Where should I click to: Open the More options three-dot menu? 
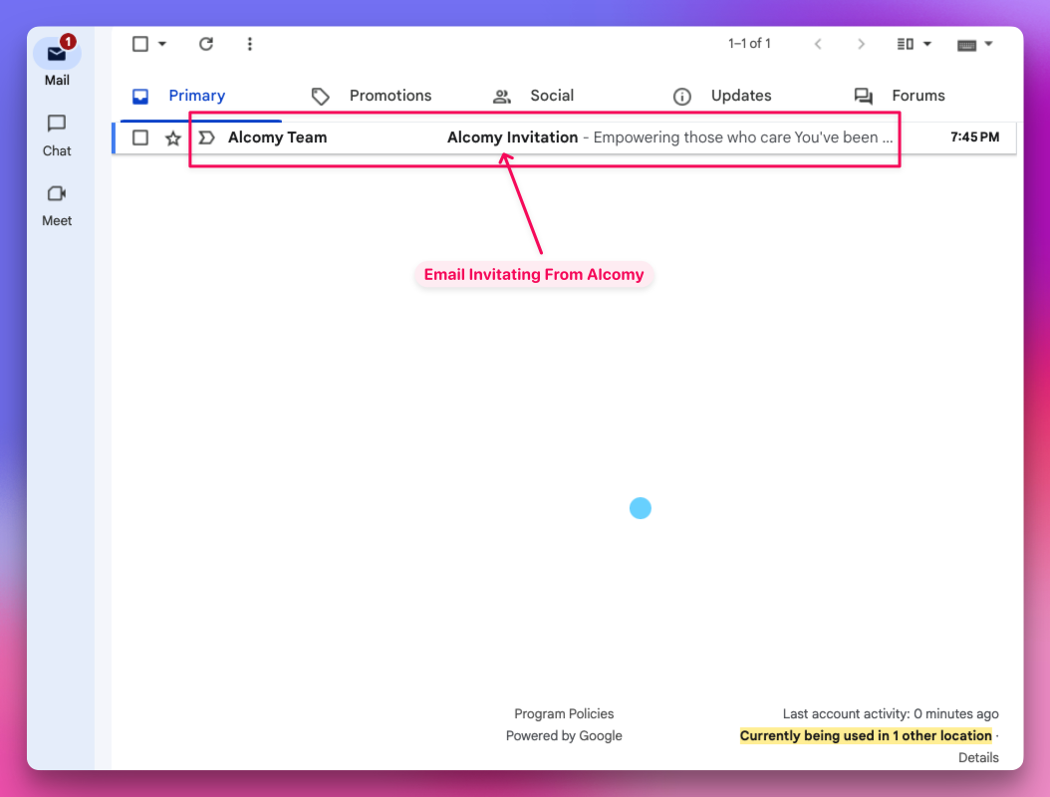tap(250, 44)
